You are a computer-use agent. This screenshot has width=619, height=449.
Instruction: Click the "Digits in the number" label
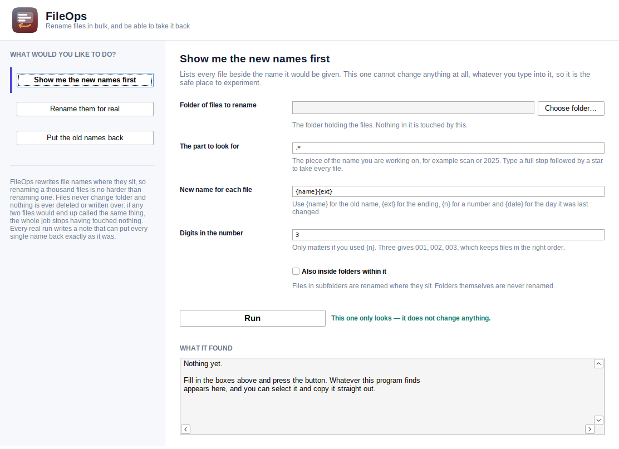coord(211,233)
